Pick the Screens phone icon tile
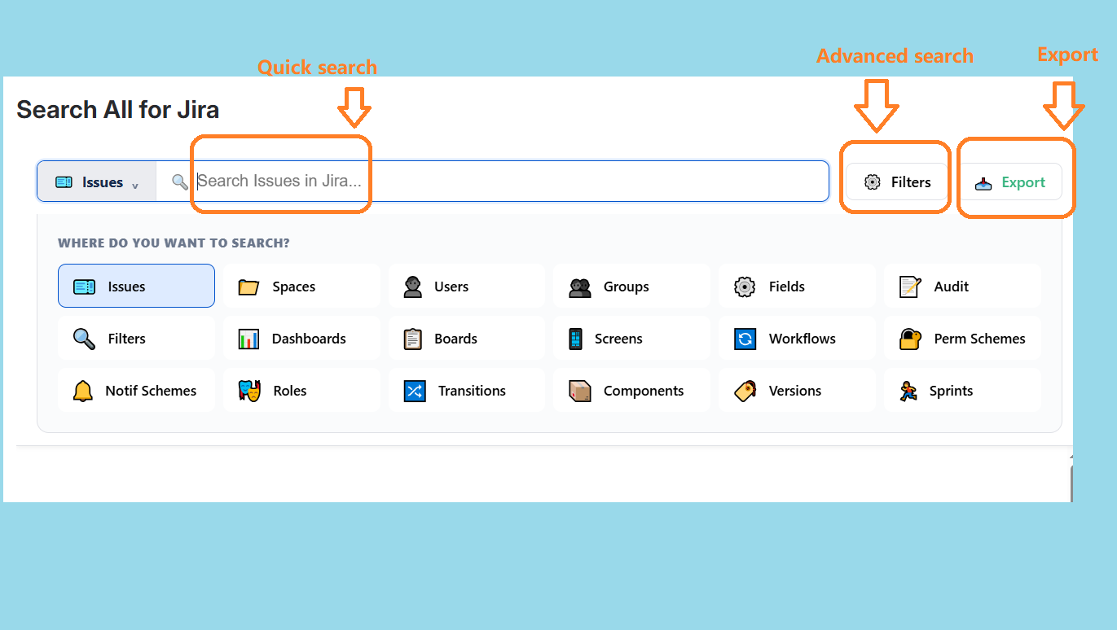This screenshot has width=1117, height=630. point(631,338)
